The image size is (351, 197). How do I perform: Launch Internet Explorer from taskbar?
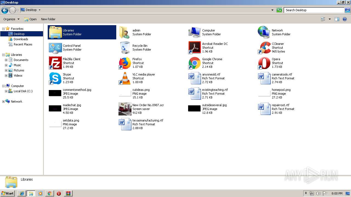(x=22, y=193)
